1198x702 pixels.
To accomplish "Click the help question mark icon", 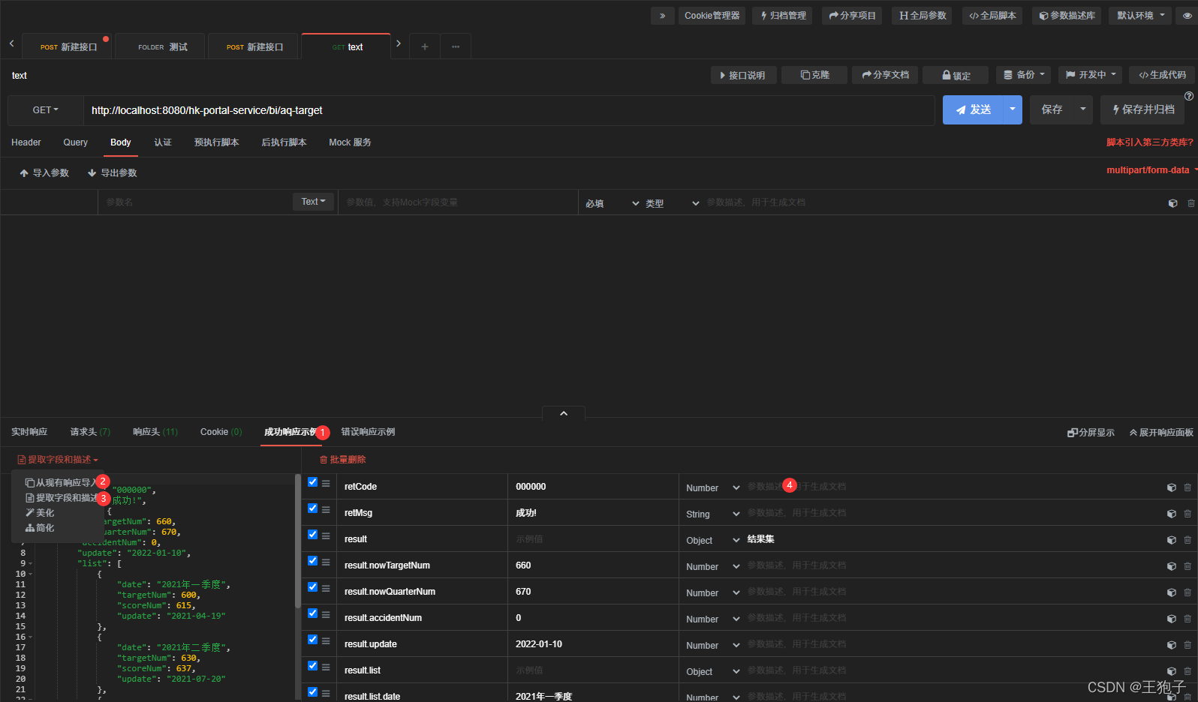I will click(1189, 96).
